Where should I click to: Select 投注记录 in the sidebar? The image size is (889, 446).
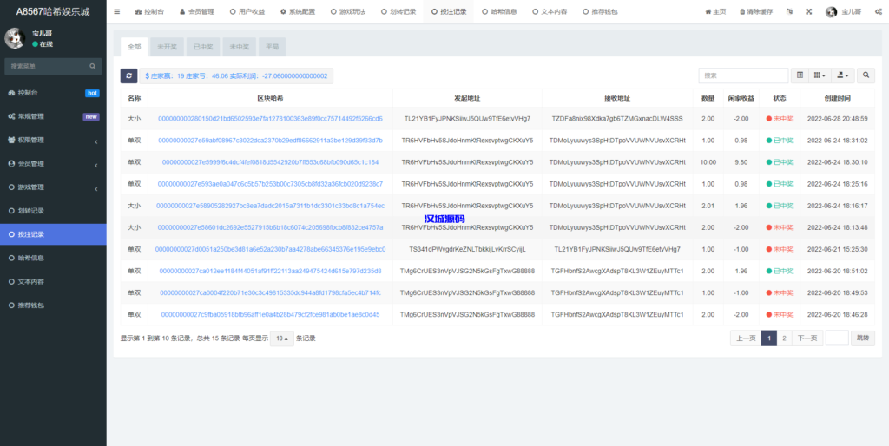[x=53, y=234]
